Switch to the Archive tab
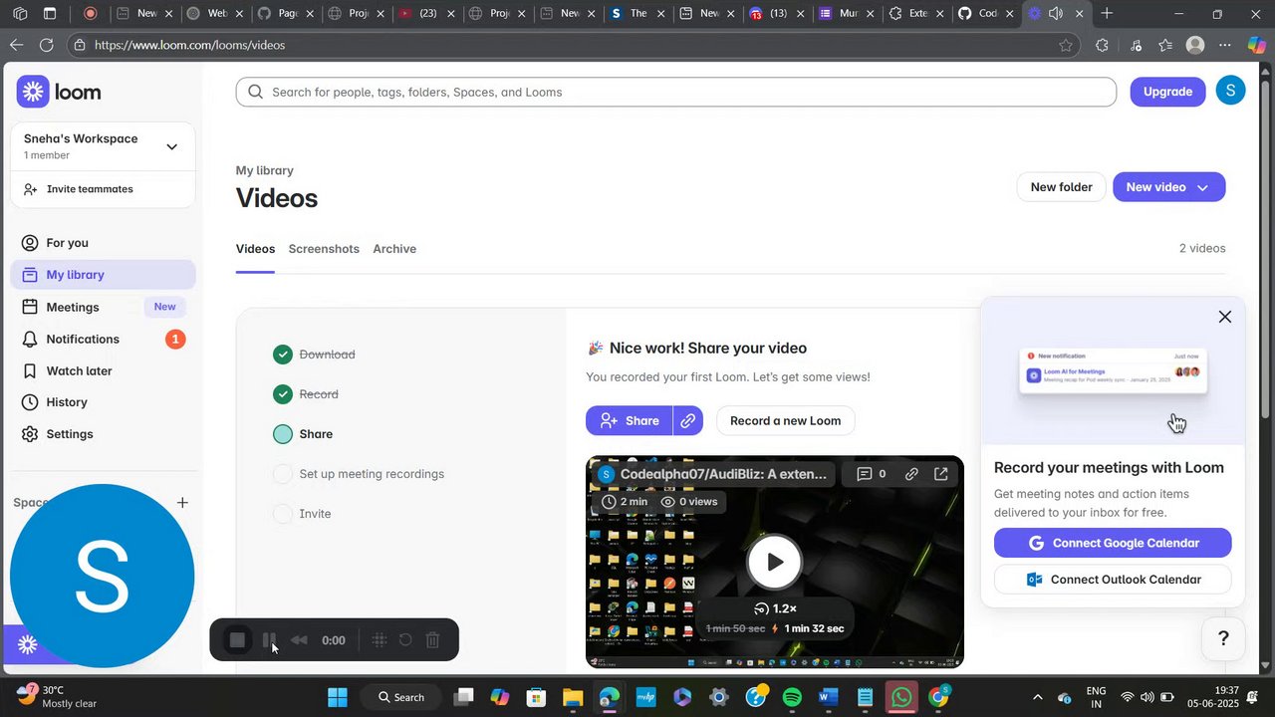This screenshot has width=1275, height=717. [394, 249]
